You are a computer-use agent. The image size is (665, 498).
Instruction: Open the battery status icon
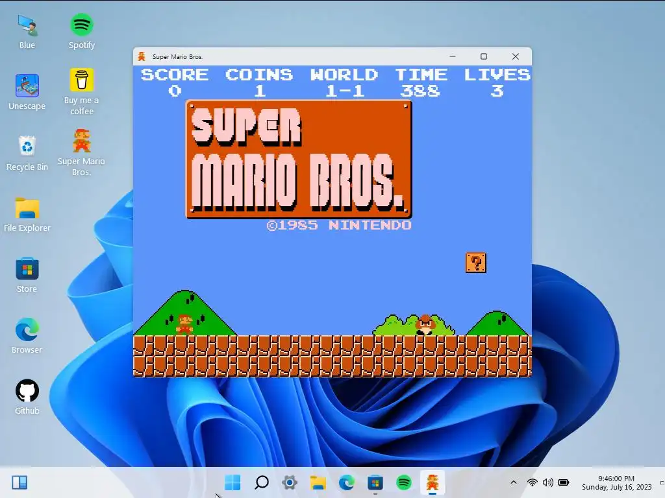click(564, 482)
